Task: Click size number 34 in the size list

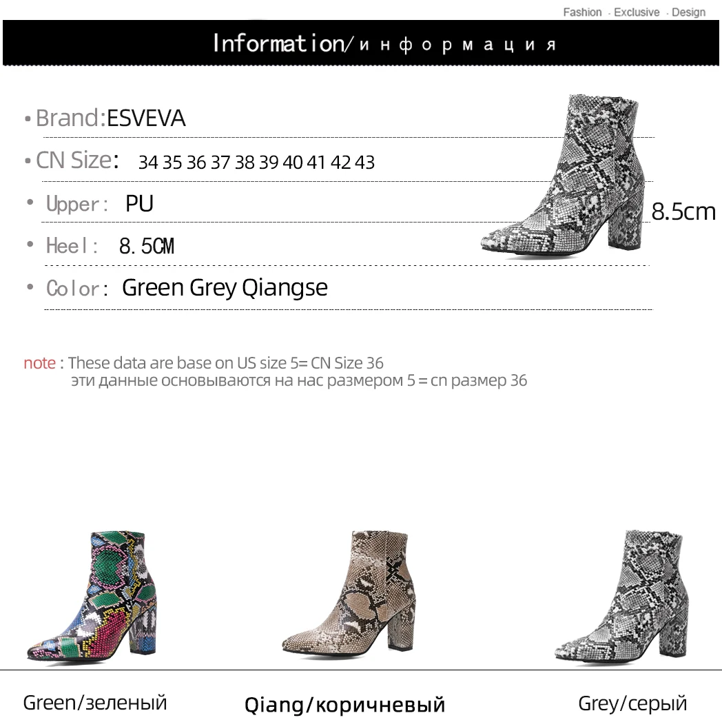Action: point(148,162)
